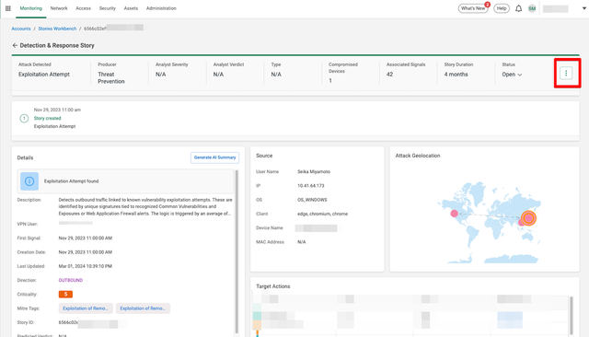Viewport: 589px width, 337px height.
Task: Open the Assets menu
Action: pyautogui.click(x=131, y=8)
